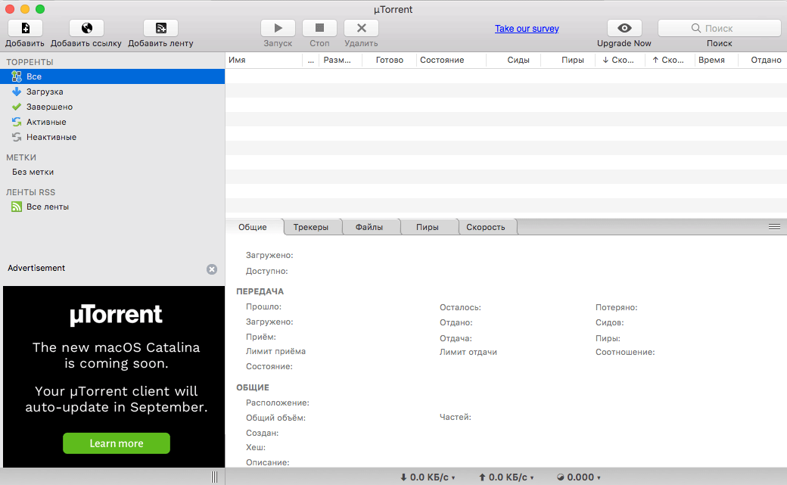
Task: Click the Стоп stop button
Action: 319,28
